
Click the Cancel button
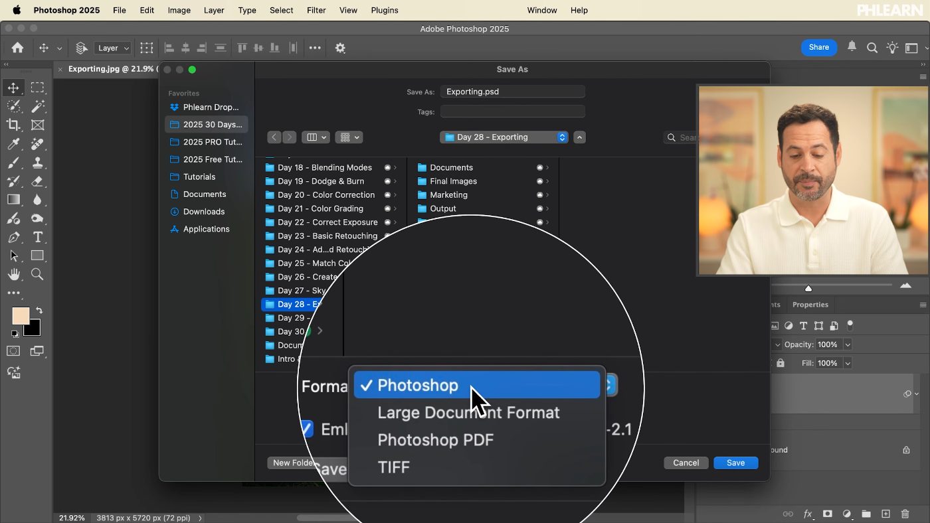coord(686,463)
